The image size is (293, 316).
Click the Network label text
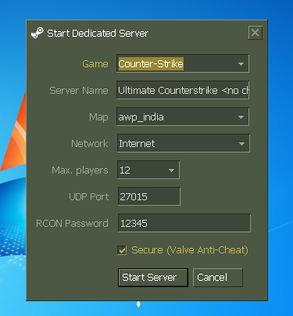click(x=90, y=144)
